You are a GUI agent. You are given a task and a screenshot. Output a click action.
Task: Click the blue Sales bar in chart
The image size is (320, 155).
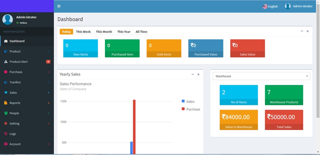(131, 148)
